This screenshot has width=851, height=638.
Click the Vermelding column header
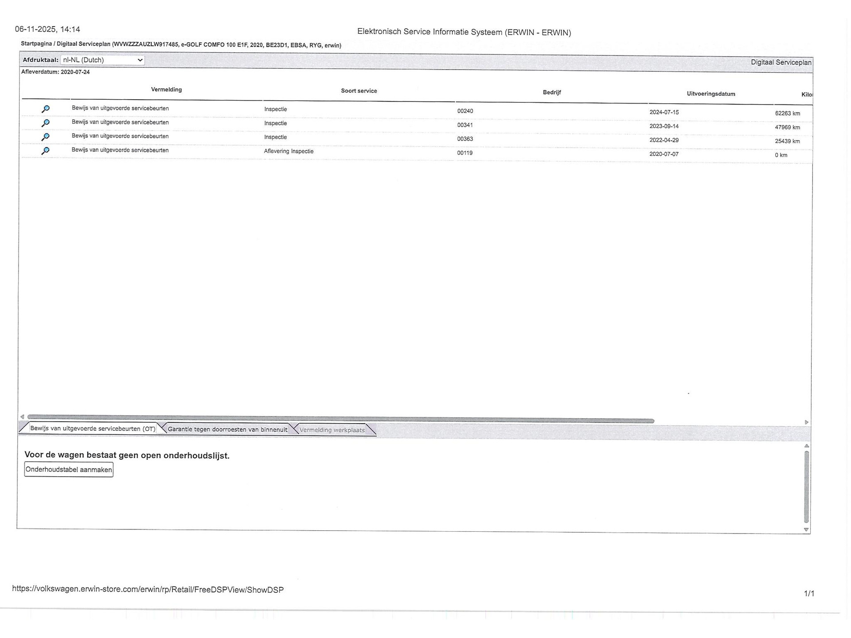click(166, 89)
